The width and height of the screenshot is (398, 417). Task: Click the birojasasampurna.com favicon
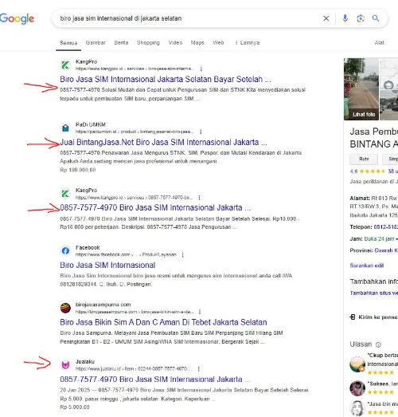[x=65, y=308]
